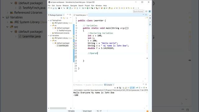Close the LearnVar.java editor tab
199x112 pixels.
(x=87, y=15)
